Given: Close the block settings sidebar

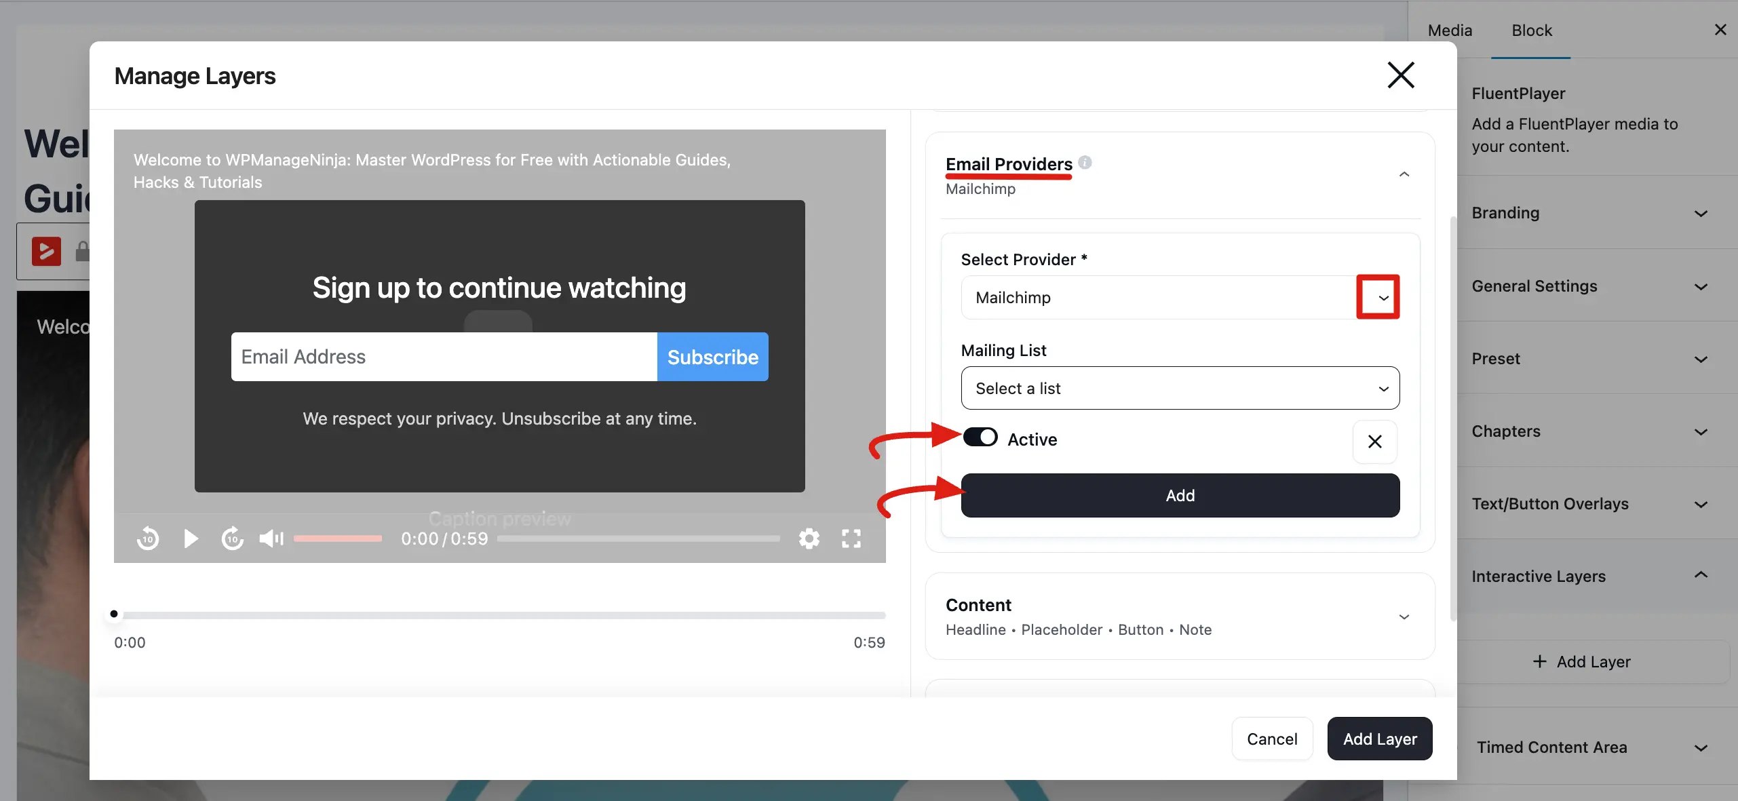Looking at the screenshot, I should [x=1720, y=29].
